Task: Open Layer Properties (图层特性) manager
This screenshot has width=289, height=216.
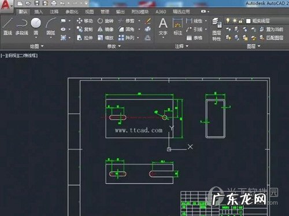Action: [x=217, y=29]
